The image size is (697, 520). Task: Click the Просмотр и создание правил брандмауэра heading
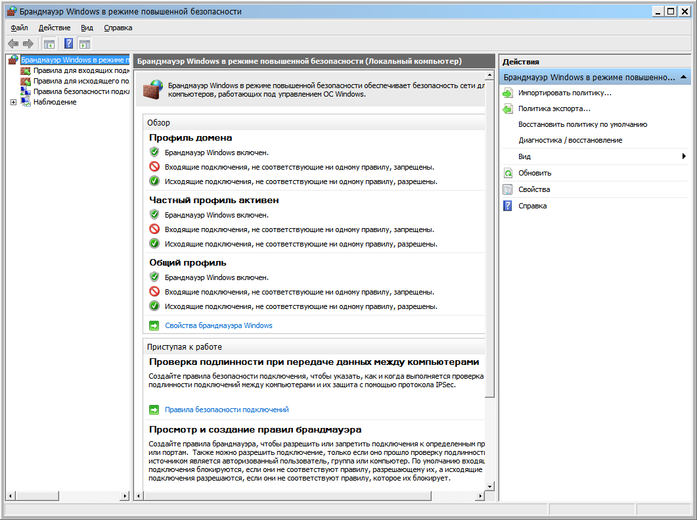pyautogui.click(x=255, y=430)
